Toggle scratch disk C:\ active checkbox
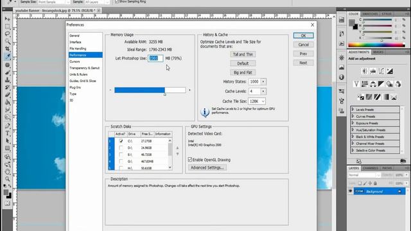 pos(121,141)
